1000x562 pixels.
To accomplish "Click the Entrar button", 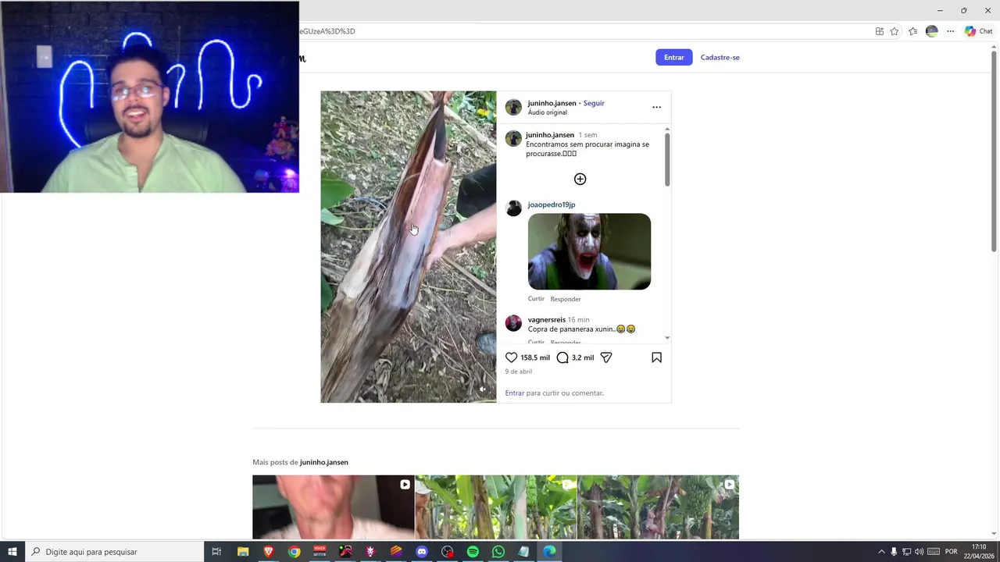I will point(673,57).
